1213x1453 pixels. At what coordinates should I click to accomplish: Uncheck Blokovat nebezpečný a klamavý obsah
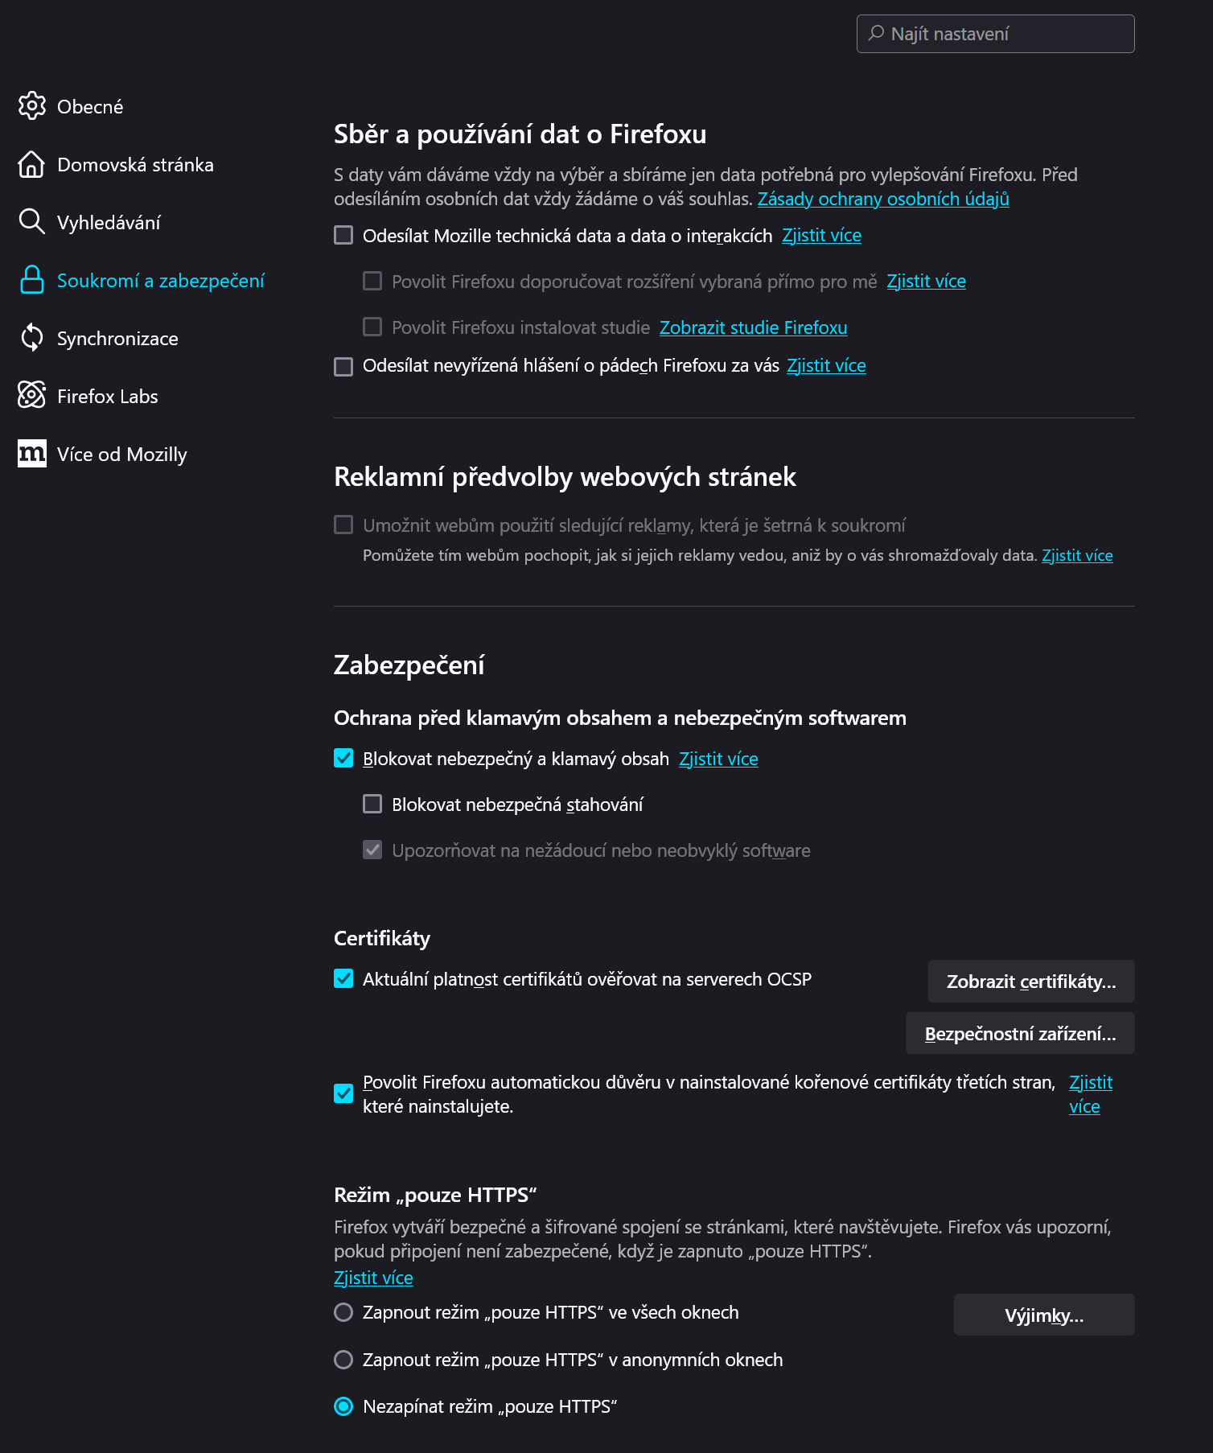click(x=343, y=758)
